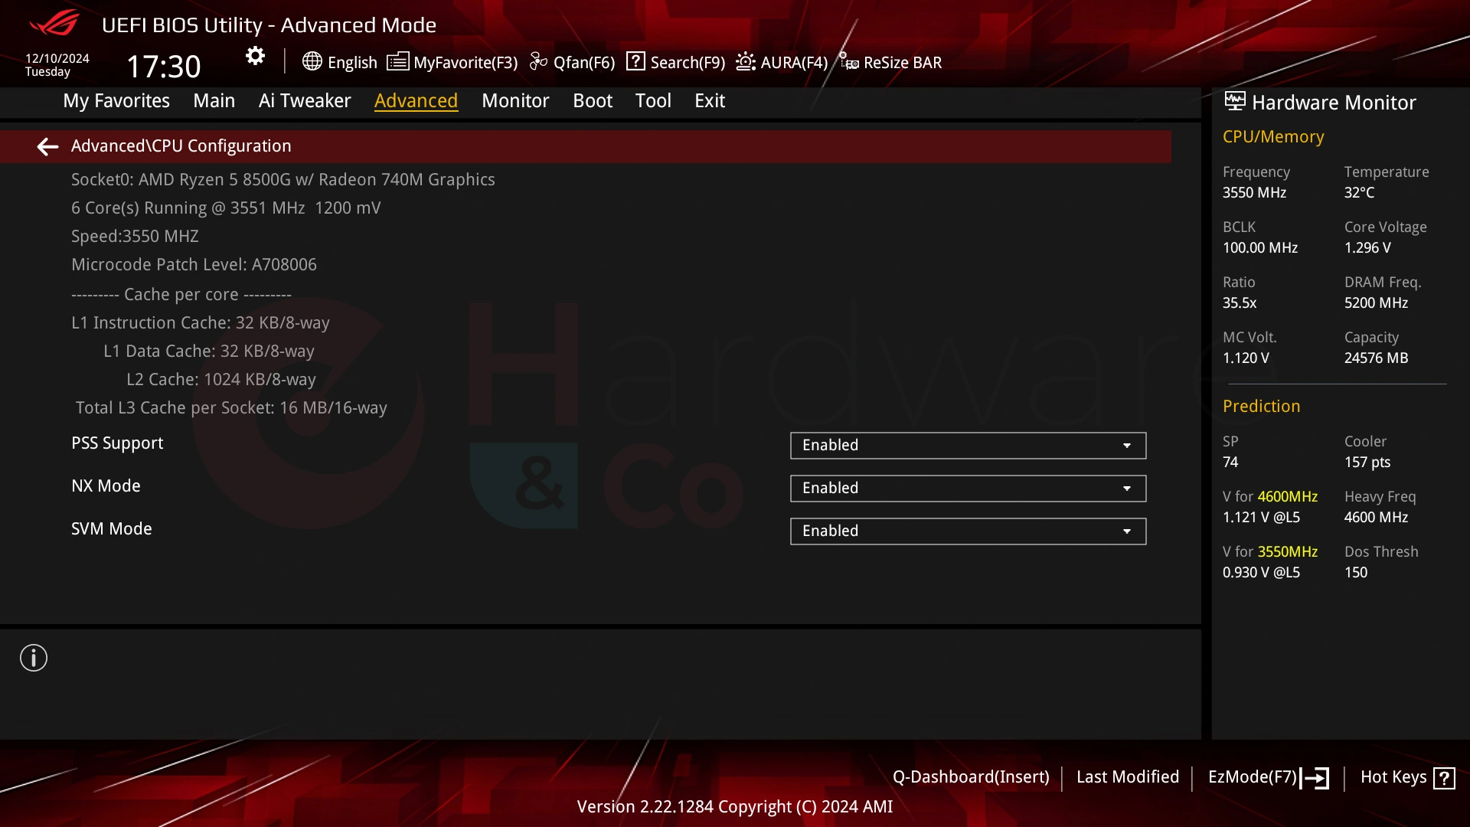The image size is (1470, 827).
Task: Switch to the Ai Tweaker menu tab
Action: tap(305, 100)
